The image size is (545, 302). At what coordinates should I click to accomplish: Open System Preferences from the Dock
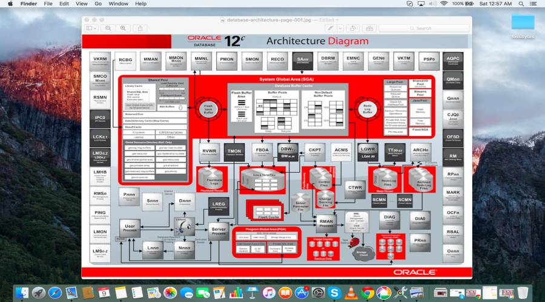(x=318, y=293)
